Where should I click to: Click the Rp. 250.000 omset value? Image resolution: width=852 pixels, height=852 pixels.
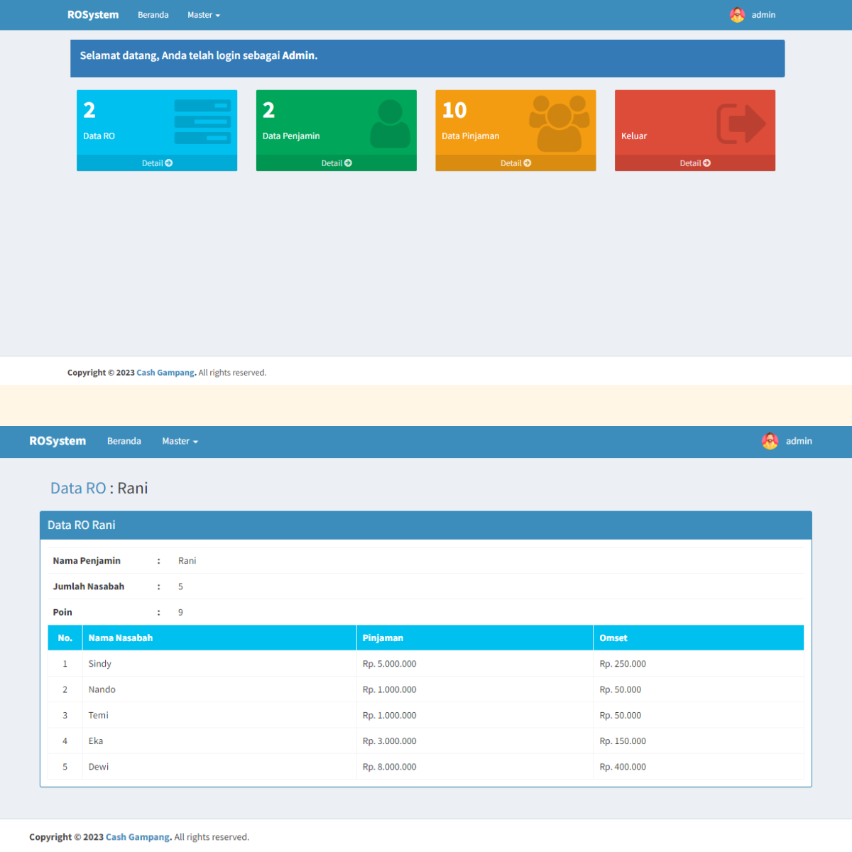pyautogui.click(x=623, y=664)
